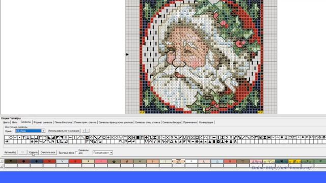
Task: Pick the outlined diamond symbol after blank cell
Action: click(x=11, y=137)
